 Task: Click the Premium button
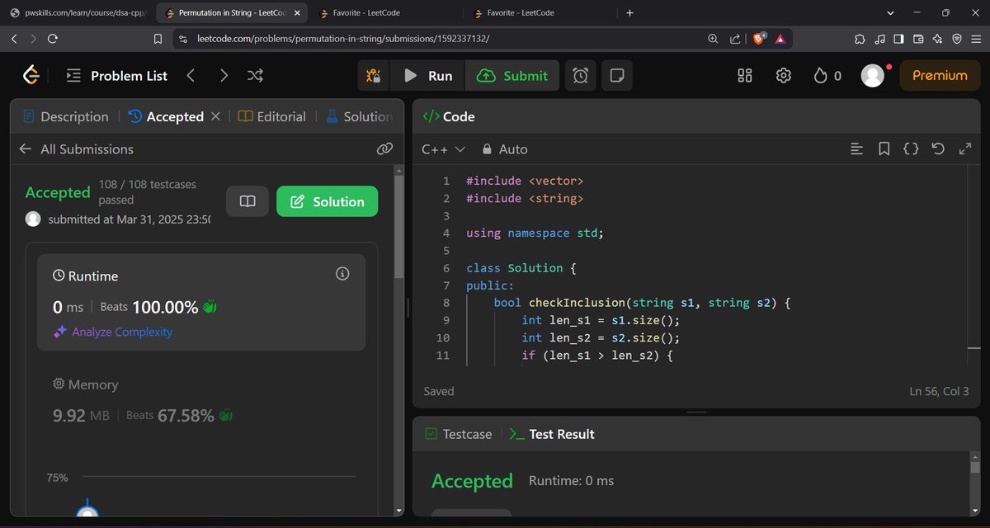(x=940, y=75)
